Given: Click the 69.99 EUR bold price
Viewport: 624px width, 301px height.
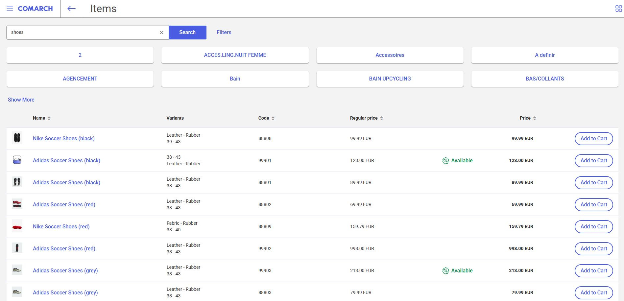Looking at the screenshot, I should tap(522, 204).
